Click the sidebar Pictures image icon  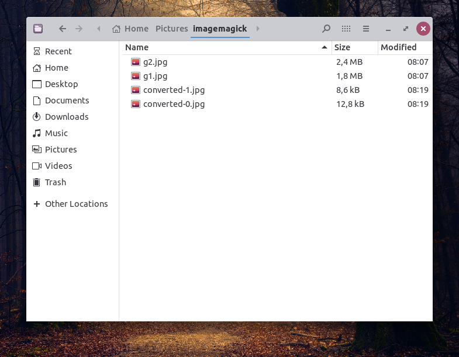tap(37, 150)
